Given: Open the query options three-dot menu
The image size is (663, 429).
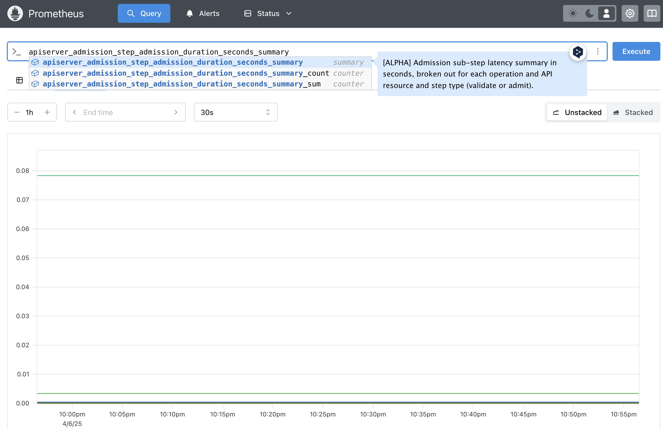Looking at the screenshot, I should [x=598, y=52].
